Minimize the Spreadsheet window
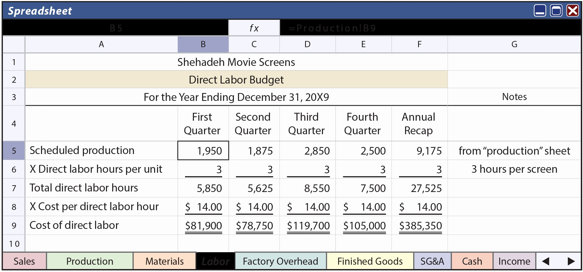 [540, 11]
